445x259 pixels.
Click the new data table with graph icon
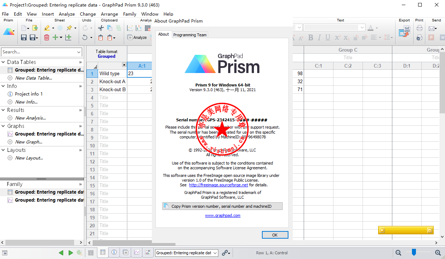click(68, 37)
